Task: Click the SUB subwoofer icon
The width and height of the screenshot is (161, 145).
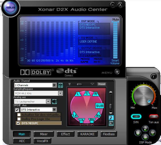Action: pos(100,106)
